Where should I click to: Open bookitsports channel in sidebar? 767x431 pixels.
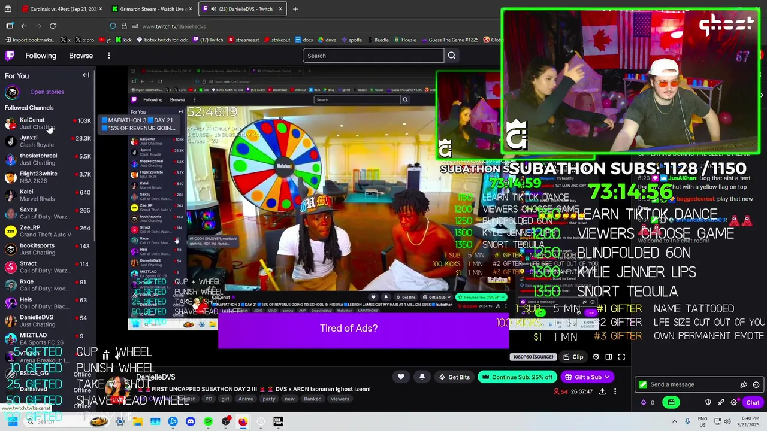[47, 249]
